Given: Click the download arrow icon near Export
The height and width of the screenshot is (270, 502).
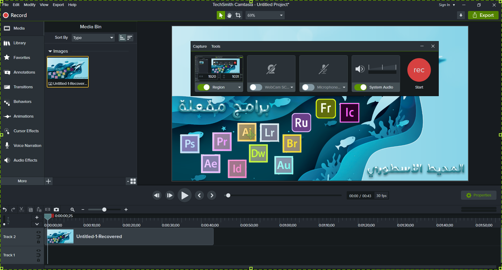Looking at the screenshot, I should (461, 15).
